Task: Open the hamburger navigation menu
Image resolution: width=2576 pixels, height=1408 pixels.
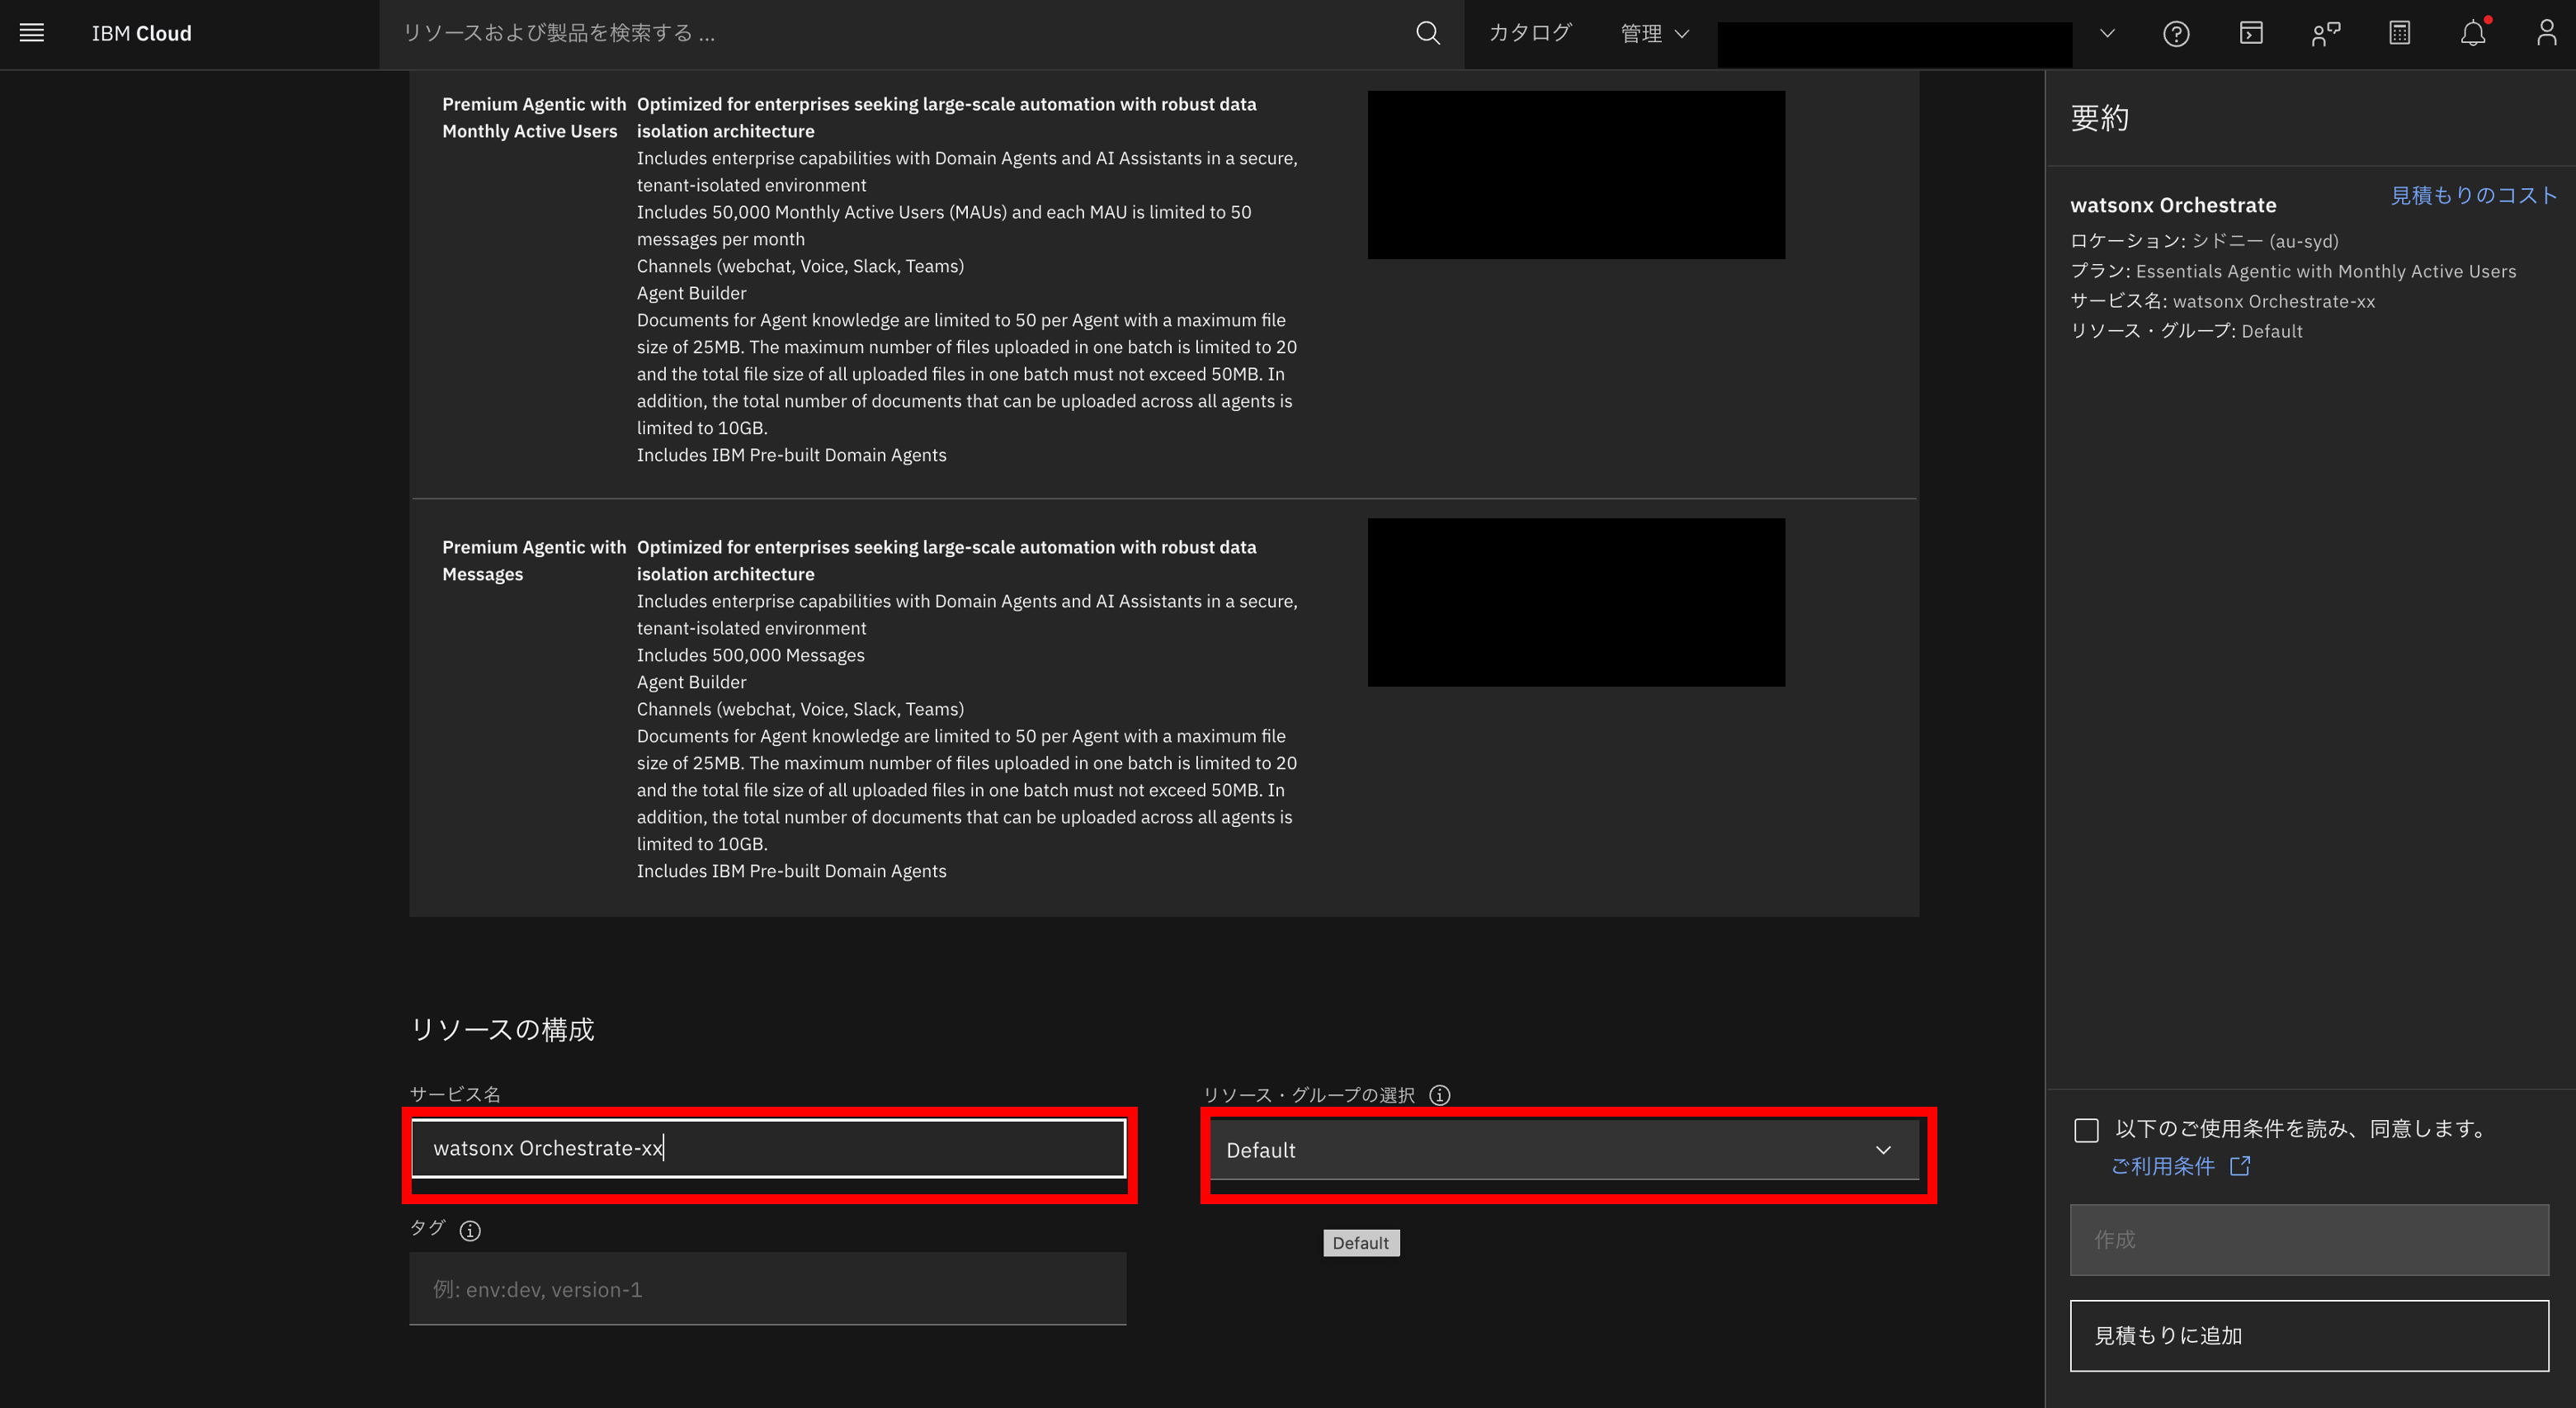Action: tap(32, 33)
